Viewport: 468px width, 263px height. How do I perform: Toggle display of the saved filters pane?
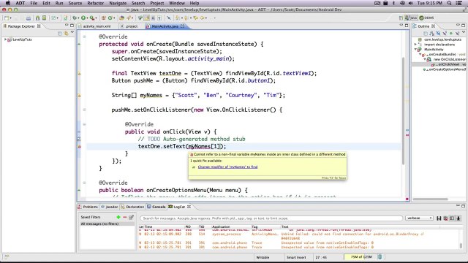point(452,218)
